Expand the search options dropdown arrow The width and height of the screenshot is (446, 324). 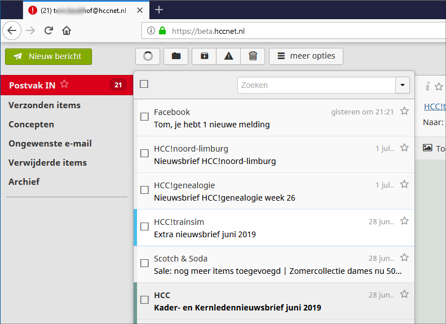(x=403, y=85)
